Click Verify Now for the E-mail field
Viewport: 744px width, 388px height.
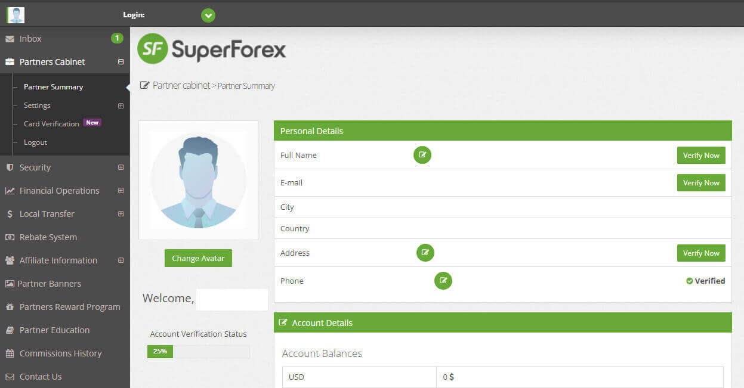(700, 182)
